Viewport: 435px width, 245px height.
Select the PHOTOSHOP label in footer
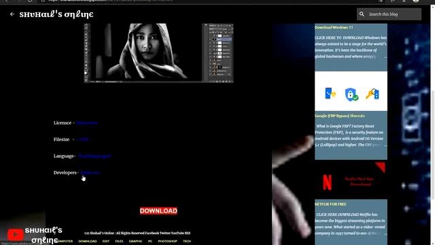168,241
